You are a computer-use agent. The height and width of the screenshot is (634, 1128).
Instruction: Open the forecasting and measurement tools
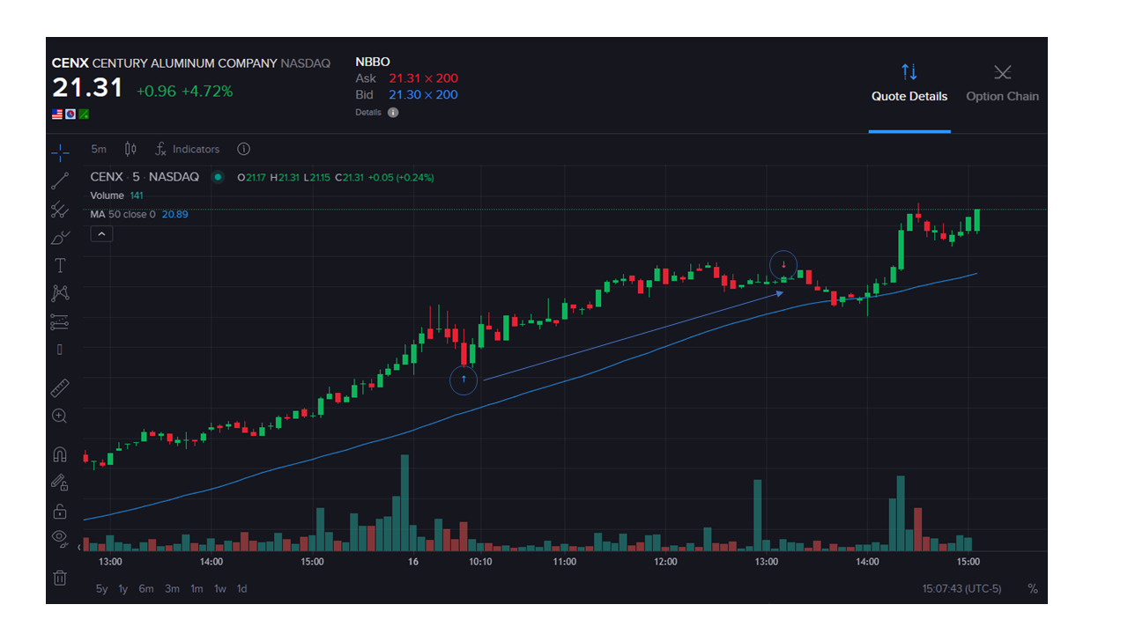pyautogui.click(x=60, y=321)
